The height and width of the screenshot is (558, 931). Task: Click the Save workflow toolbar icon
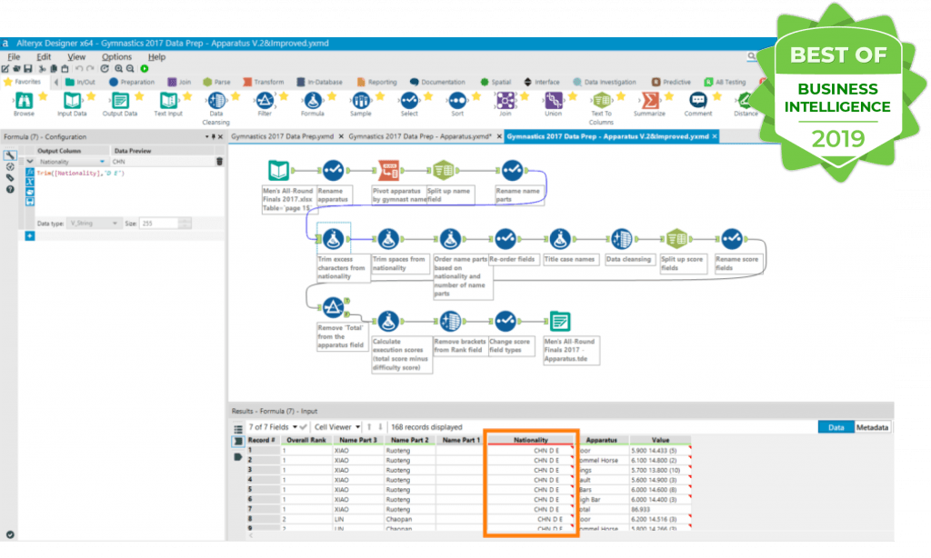coord(28,69)
